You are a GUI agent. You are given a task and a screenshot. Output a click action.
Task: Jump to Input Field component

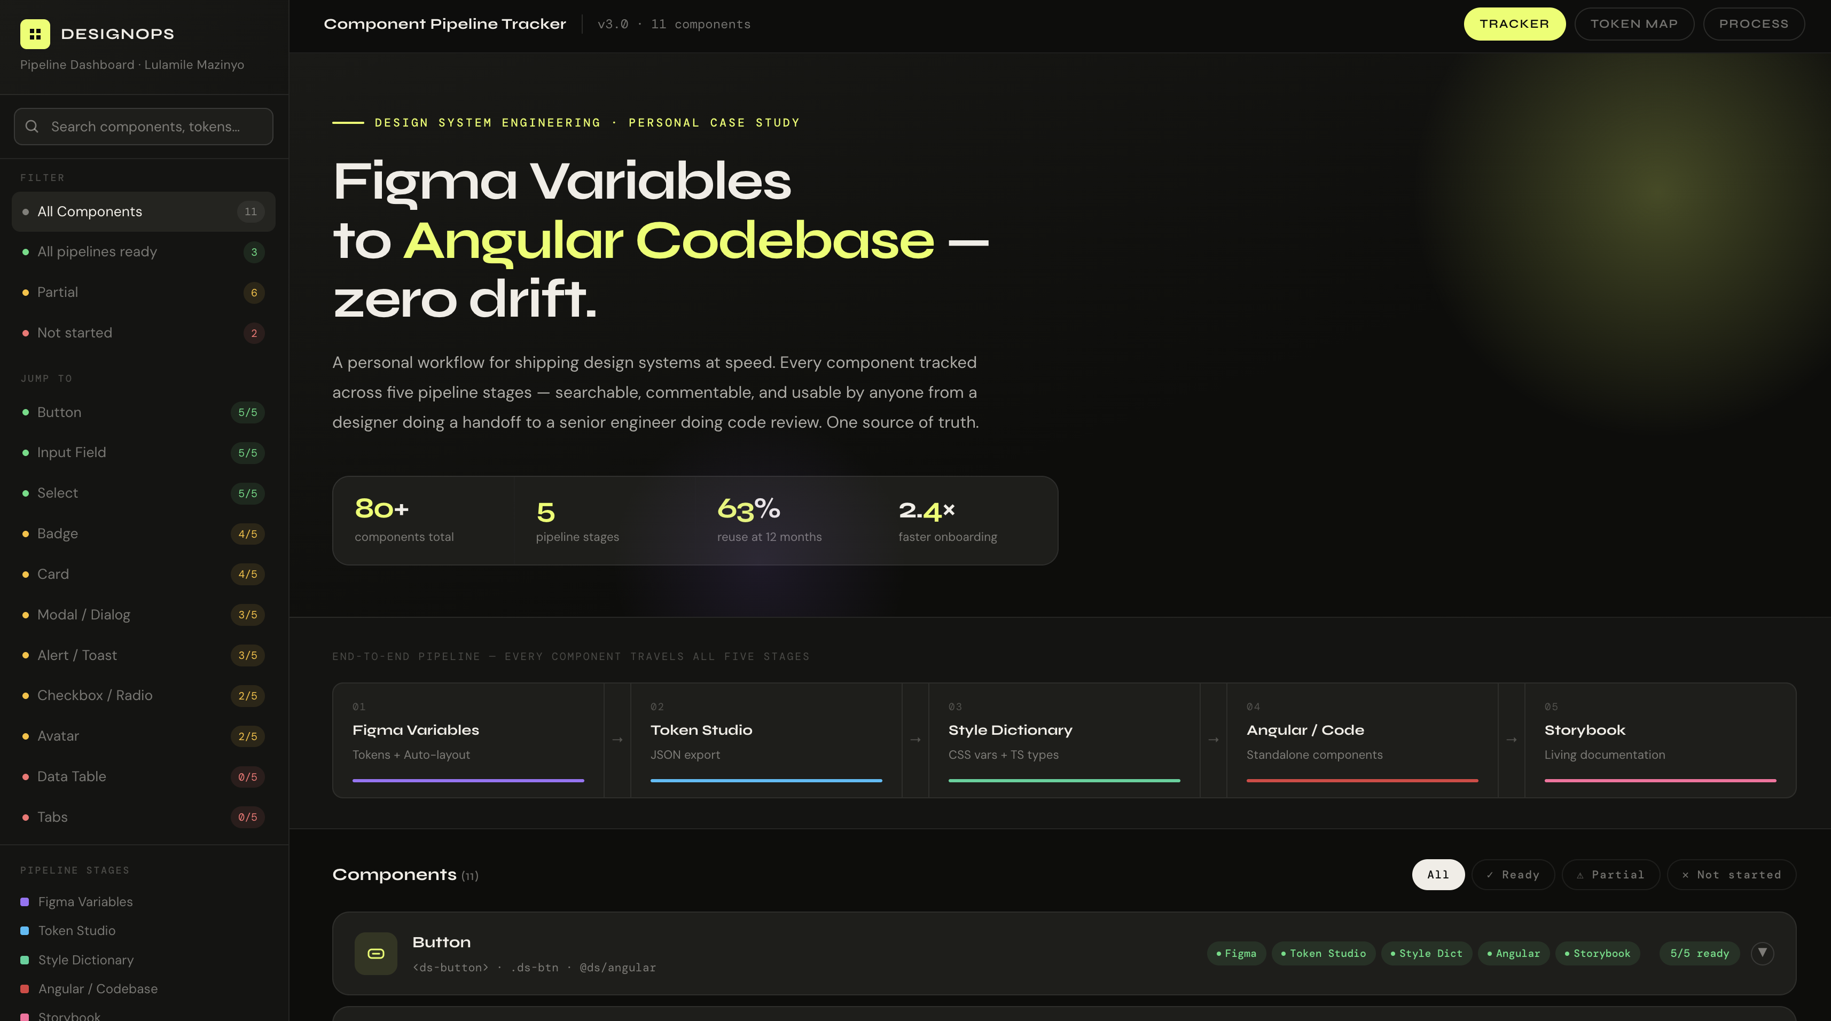point(144,453)
